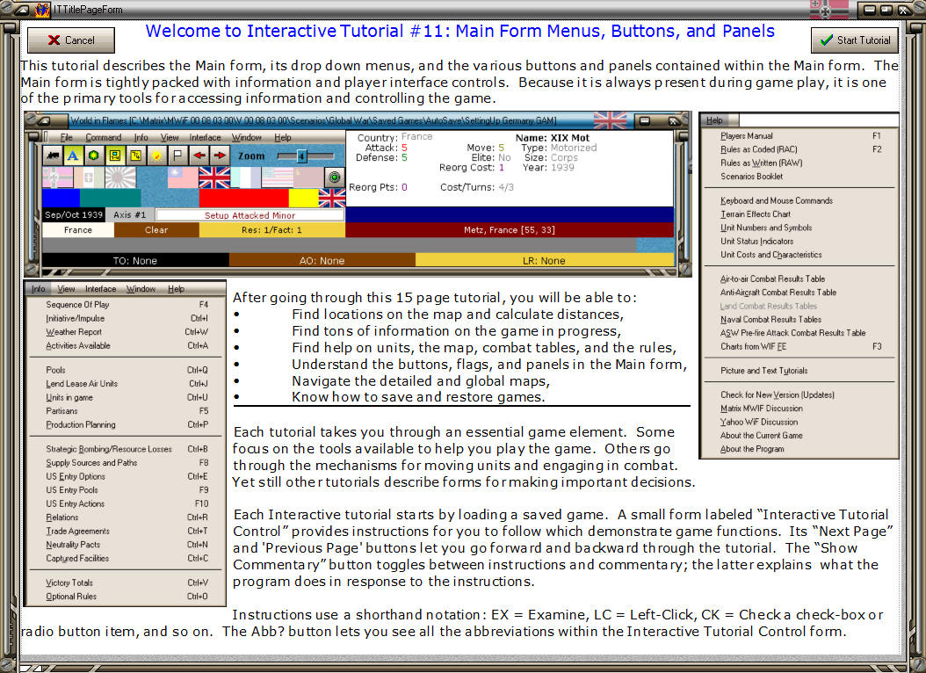Choose Supply Sources and Paths entry
926x673 pixels.
(126, 463)
